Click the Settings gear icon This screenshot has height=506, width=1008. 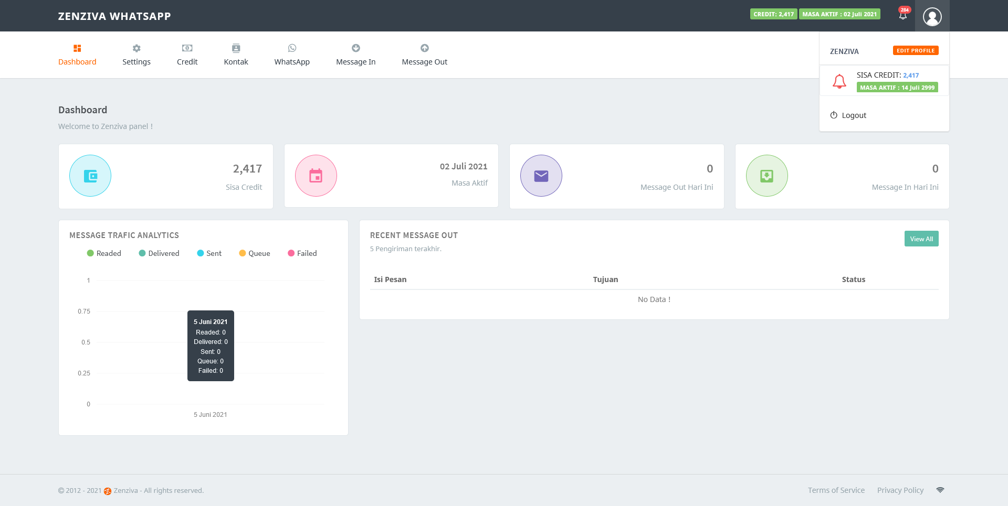[x=136, y=48]
